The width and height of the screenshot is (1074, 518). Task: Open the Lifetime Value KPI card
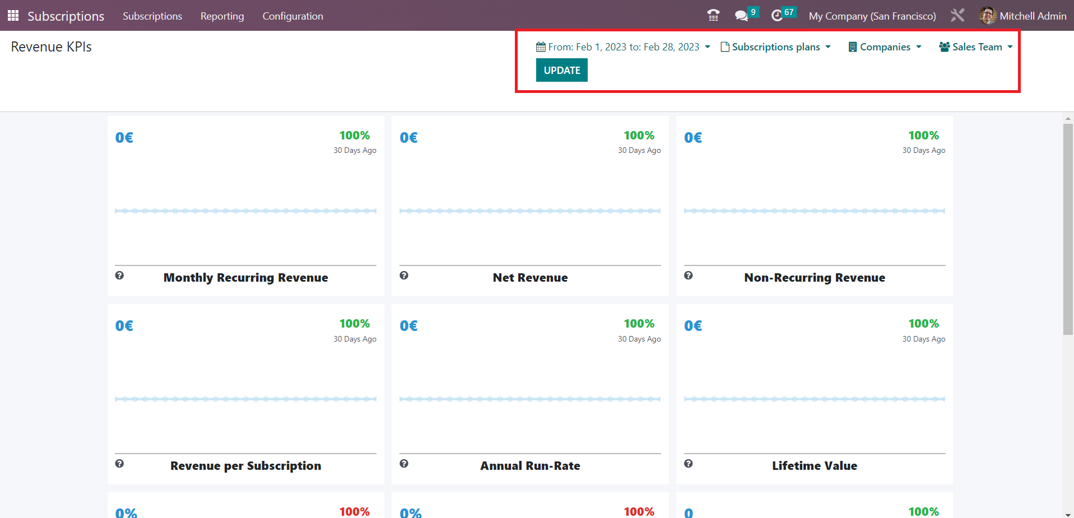815,394
